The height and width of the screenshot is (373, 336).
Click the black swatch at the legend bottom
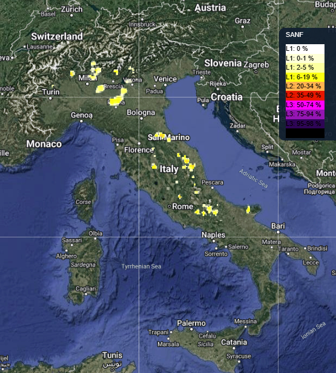305,133
